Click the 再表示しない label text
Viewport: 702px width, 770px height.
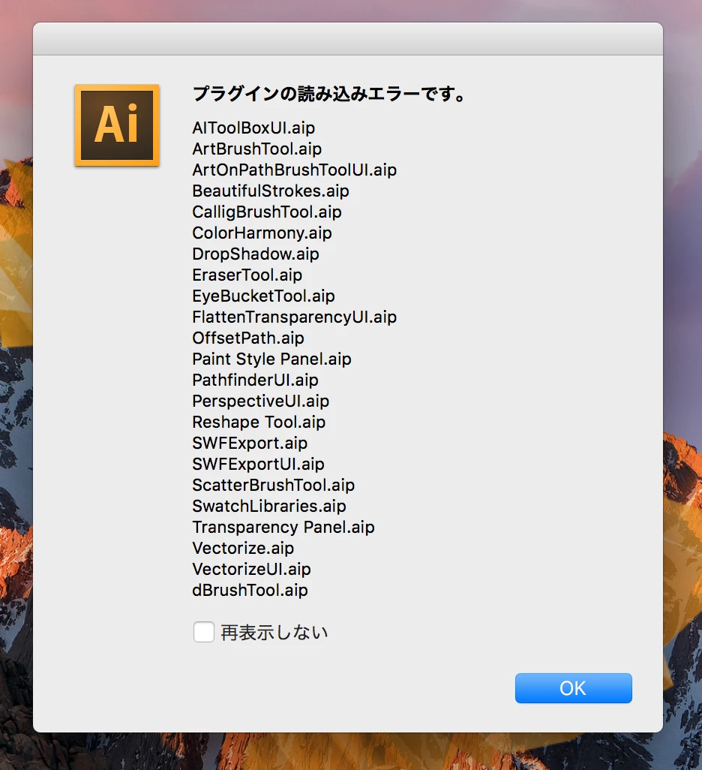pos(274,633)
